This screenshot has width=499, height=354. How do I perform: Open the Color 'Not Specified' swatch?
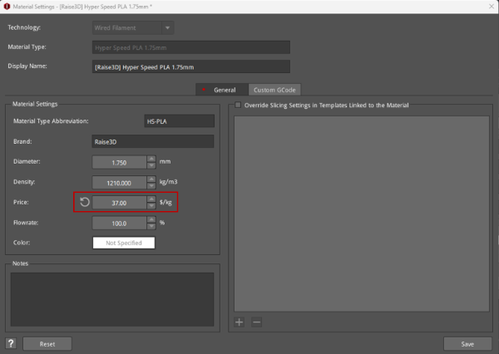pos(123,243)
